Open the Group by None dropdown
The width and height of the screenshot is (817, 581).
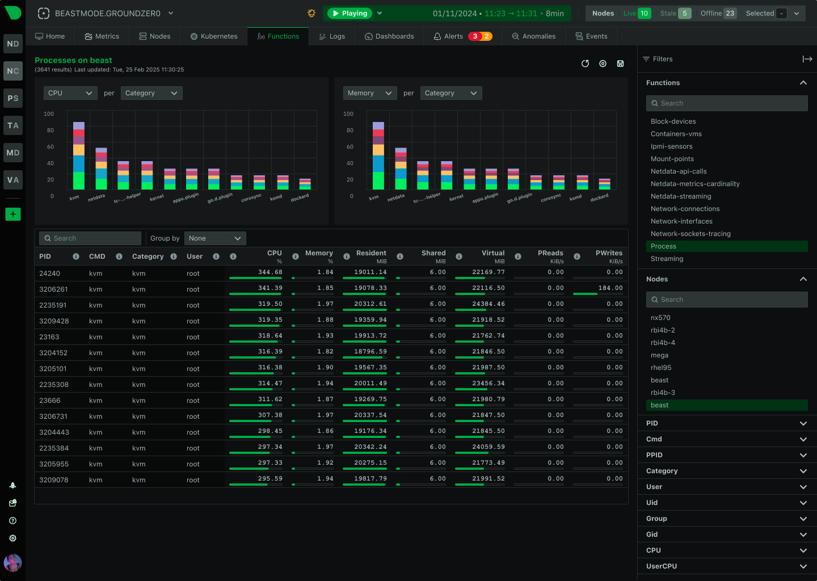(x=214, y=238)
